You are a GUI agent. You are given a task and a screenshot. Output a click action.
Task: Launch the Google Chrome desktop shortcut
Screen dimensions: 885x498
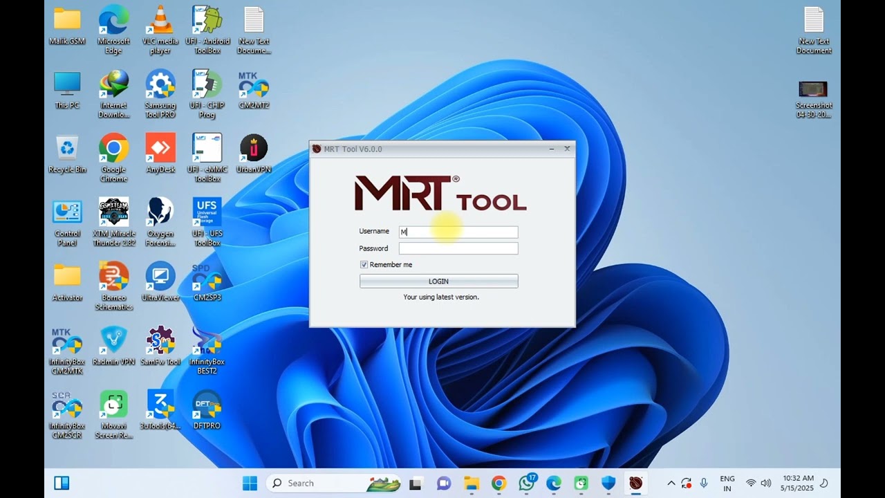click(113, 158)
